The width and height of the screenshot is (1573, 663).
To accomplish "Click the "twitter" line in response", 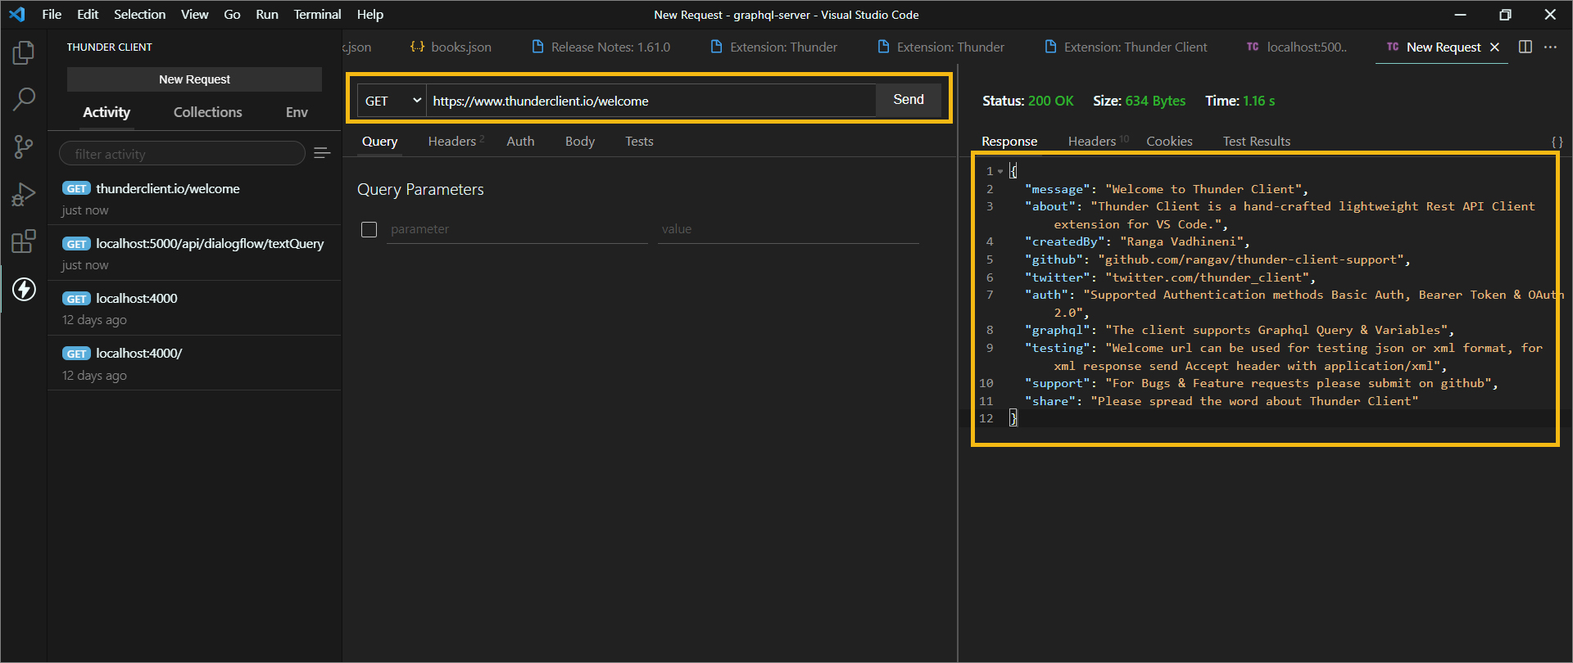I will click(x=1170, y=277).
